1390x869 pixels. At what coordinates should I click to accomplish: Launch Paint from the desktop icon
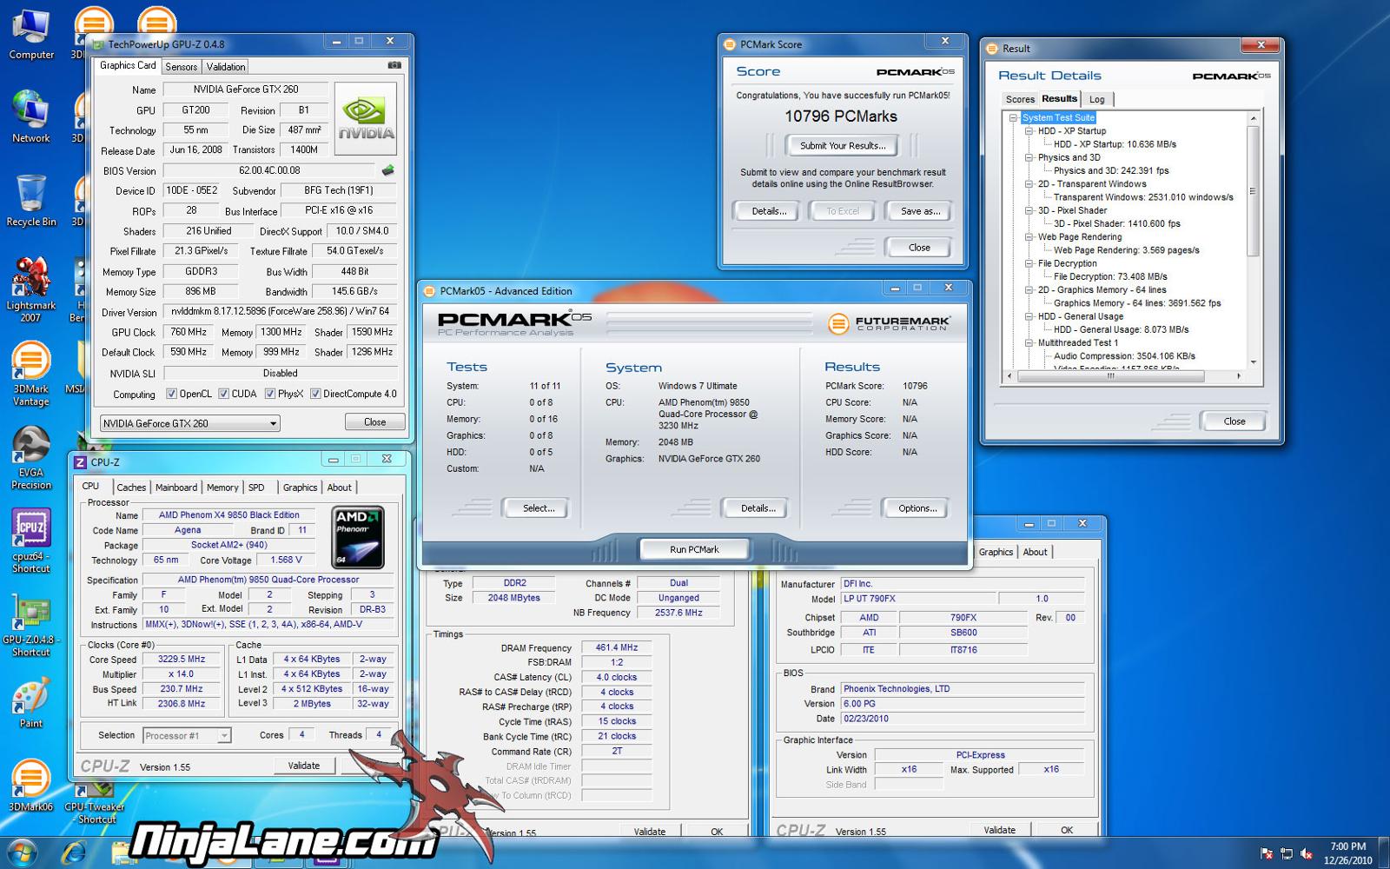coord(31,703)
